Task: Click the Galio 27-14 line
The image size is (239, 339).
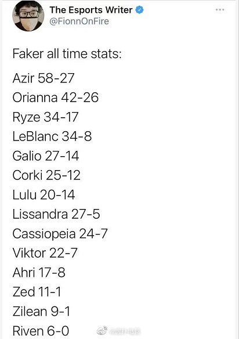Action: [46, 156]
